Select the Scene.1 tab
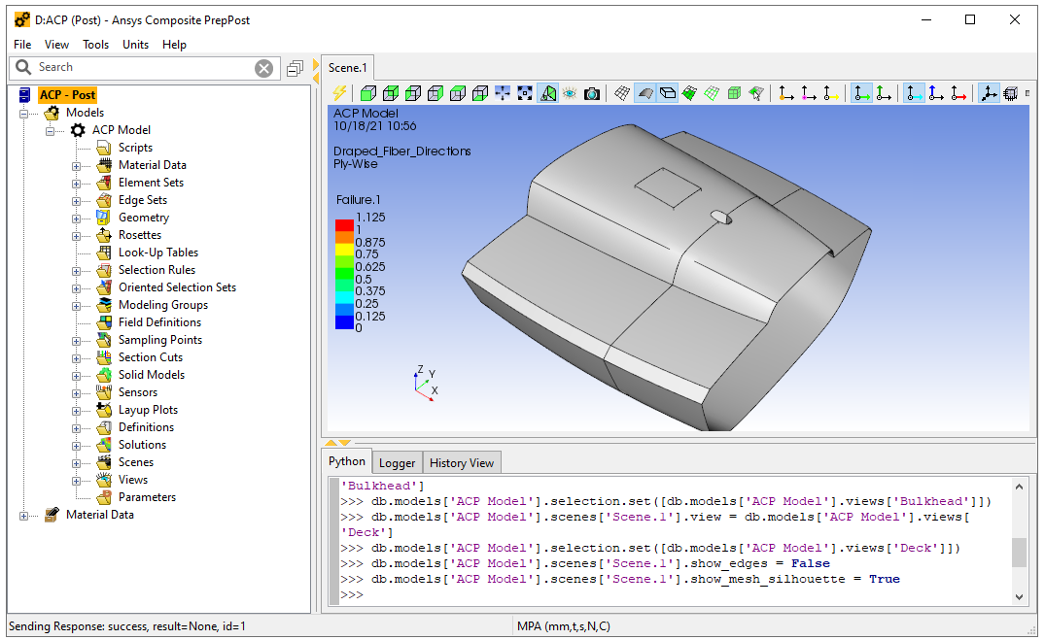This screenshot has height=640, width=1045. pyautogui.click(x=347, y=68)
